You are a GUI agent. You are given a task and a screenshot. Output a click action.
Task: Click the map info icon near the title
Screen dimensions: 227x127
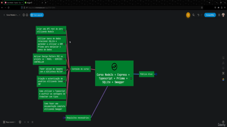(24, 15)
